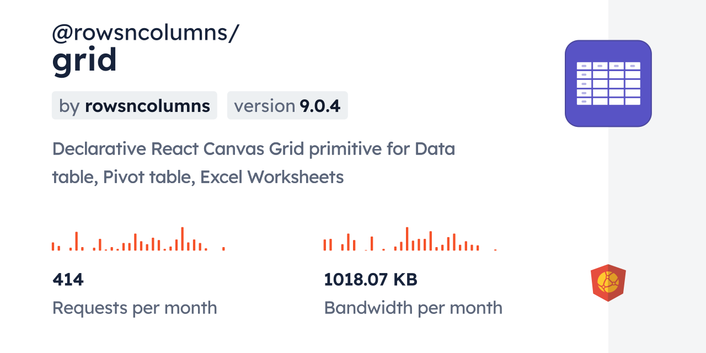This screenshot has width=706, height=353.
Task: Click the header row inside the grid logo
Action: coord(608,66)
